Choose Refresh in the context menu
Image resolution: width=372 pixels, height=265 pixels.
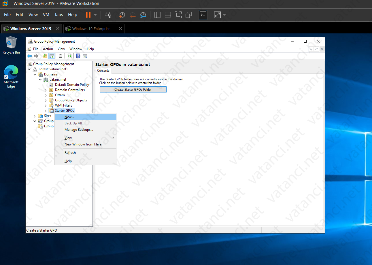point(70,152)
